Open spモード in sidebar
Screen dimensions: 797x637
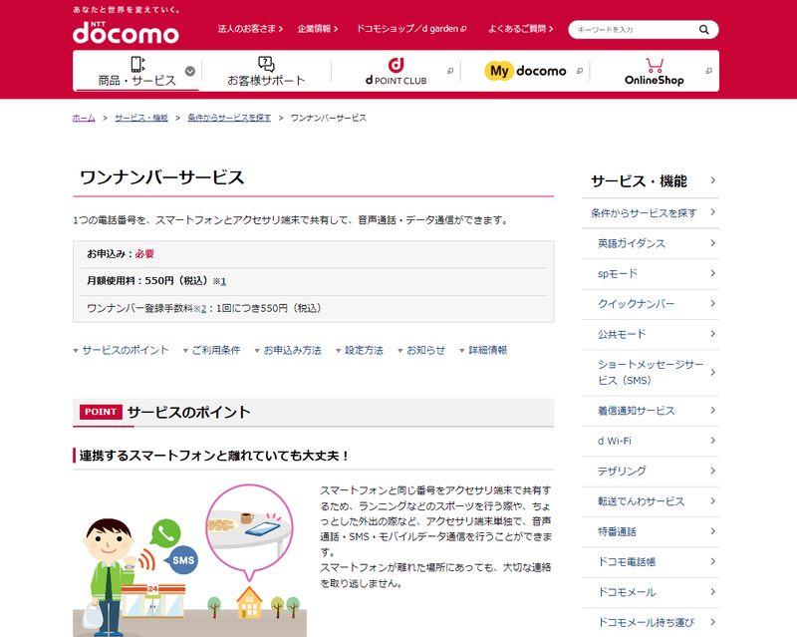(x=618, y=273)
